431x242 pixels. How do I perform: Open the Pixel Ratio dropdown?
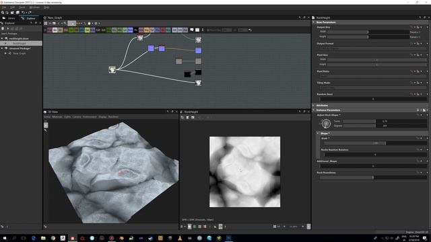(x=373, y=76)
